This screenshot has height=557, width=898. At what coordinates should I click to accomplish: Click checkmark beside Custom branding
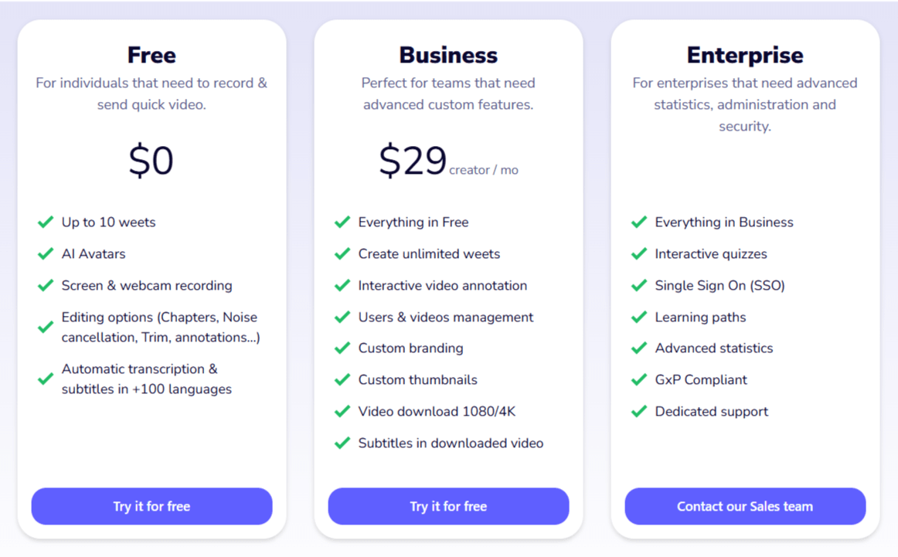[x=342, y=348]
